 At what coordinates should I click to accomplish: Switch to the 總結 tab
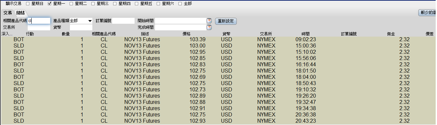(21, 13)
